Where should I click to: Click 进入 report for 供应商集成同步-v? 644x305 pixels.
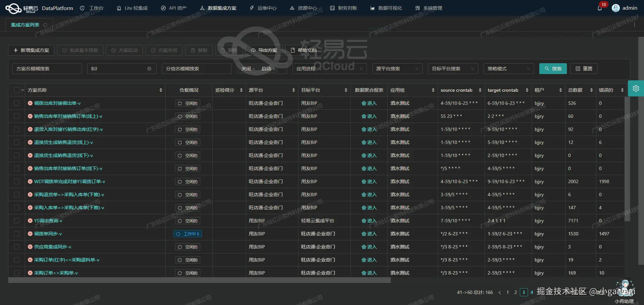pyautogui.click(x=369, y=247)
